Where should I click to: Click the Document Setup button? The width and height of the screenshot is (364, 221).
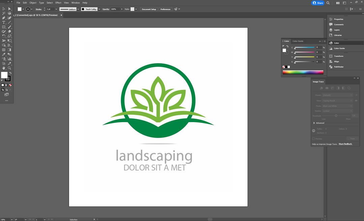click(x=149, y=9)
